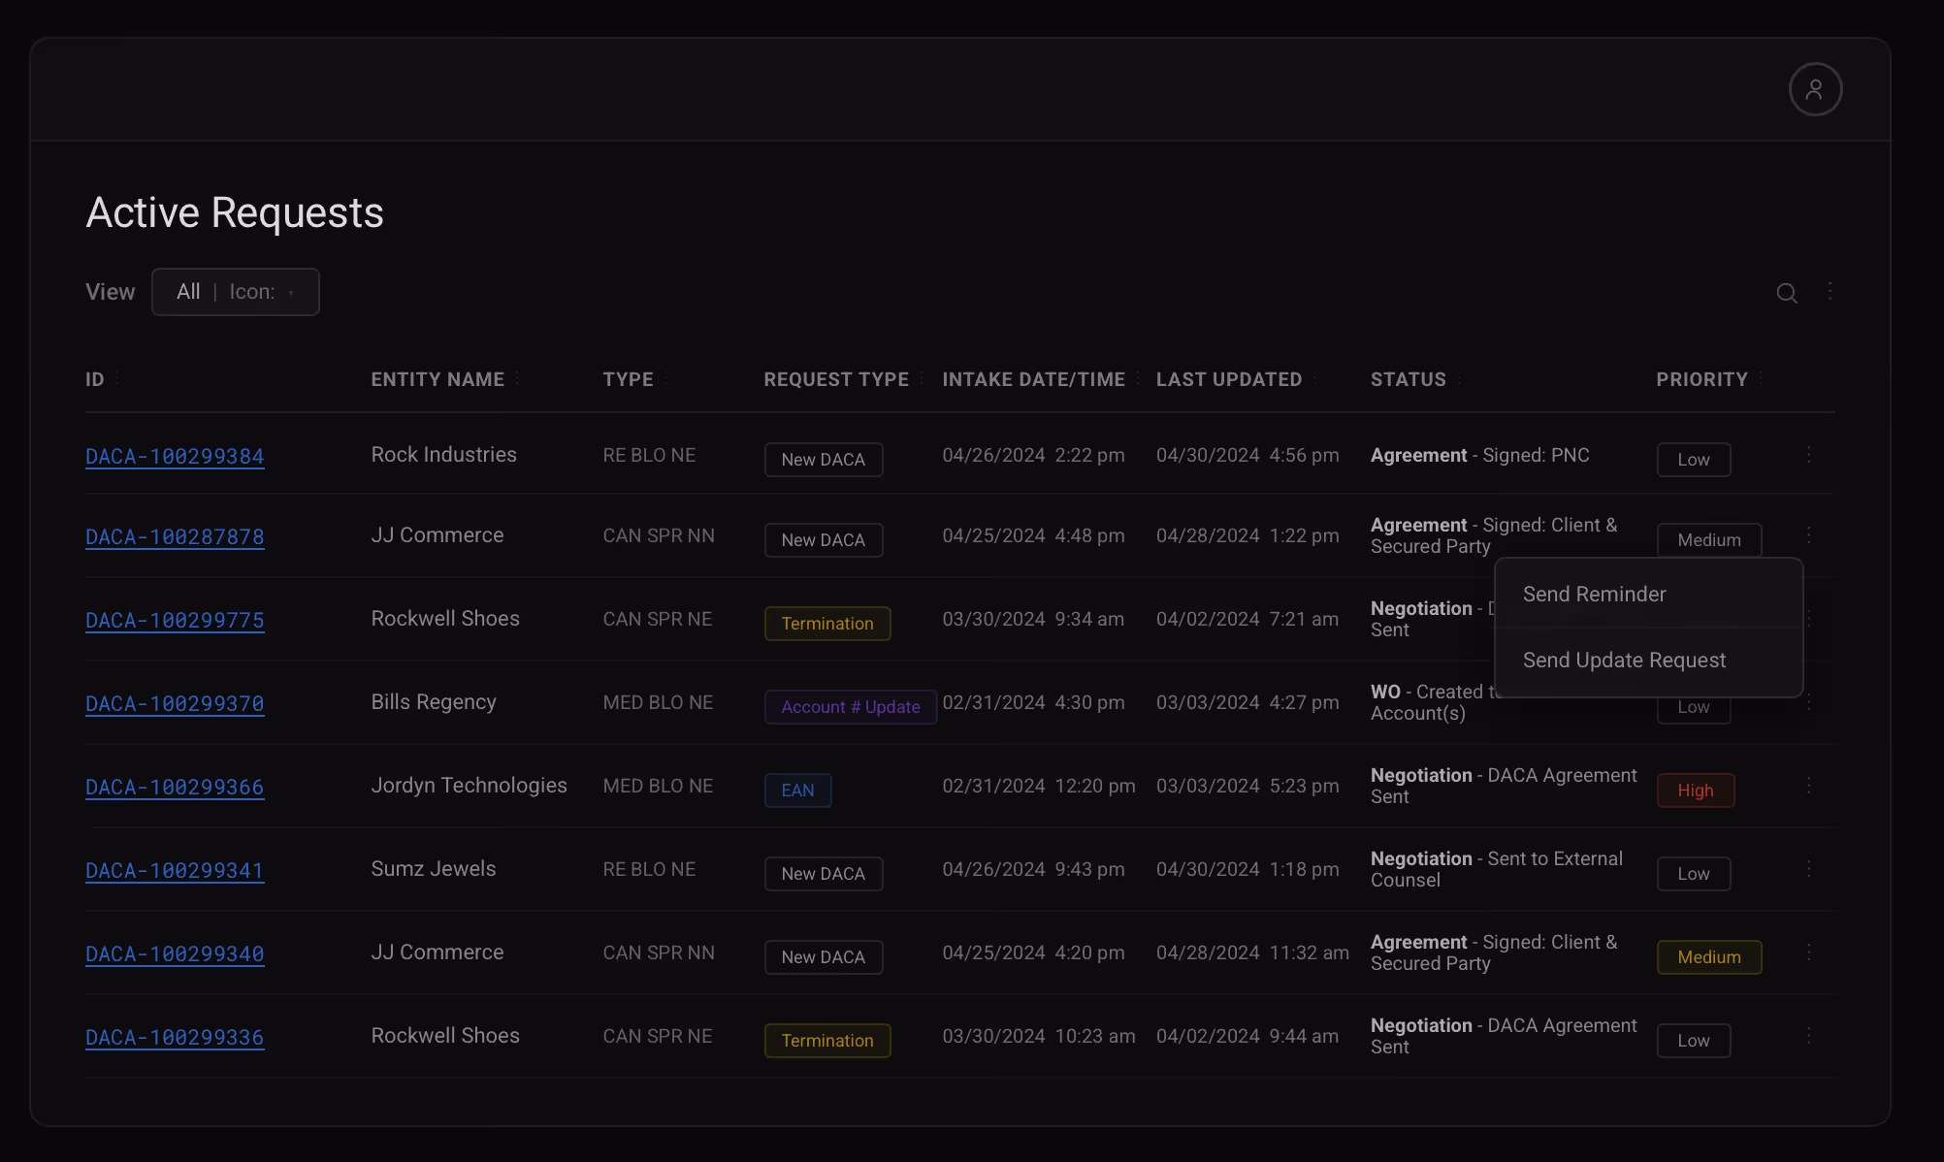Click Low priority badge for Sumz Jewels
Screen dimensions: 1944x1162
(x=1694, y=874)
